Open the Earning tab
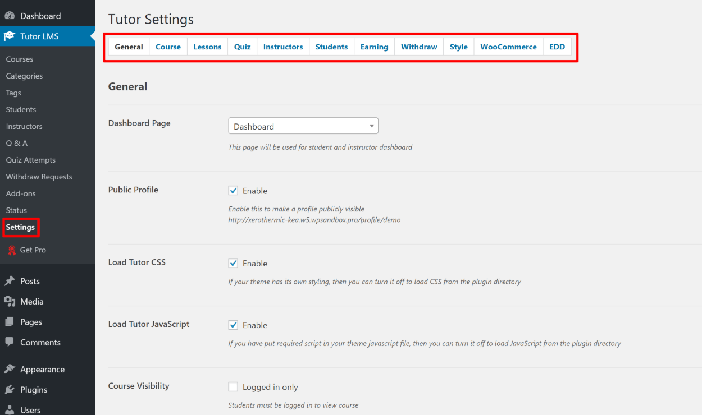This screenshot has height=415, width=702. 374,47
